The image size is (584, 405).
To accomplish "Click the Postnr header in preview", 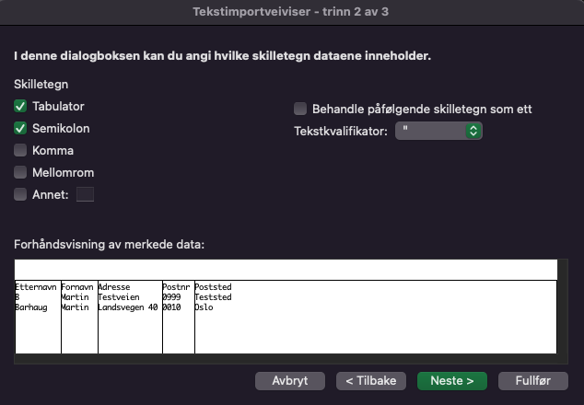I will [176, 287].
